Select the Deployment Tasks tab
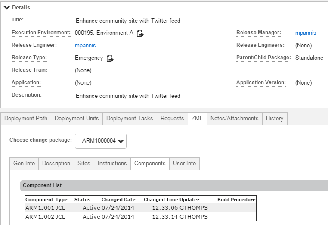Viewport: 328px width, 225px height. tap(130, 119)
